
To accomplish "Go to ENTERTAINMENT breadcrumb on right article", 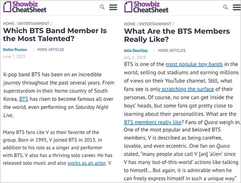I will (155, 24).
